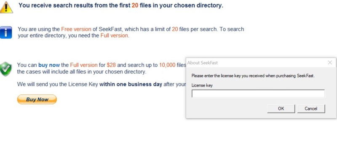Click the orange 20 in 'limit of 20'

(175, 29)
